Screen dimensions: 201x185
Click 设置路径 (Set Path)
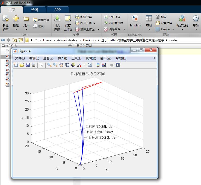pos(164,23)
